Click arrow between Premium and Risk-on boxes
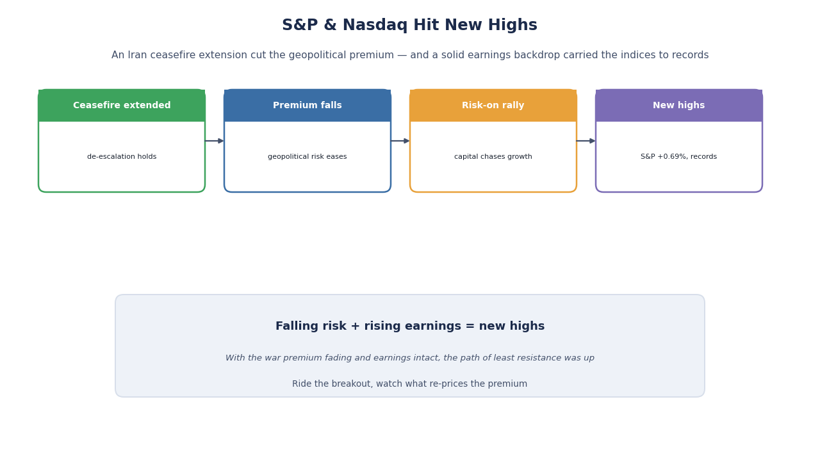 [x=400, y=141]
